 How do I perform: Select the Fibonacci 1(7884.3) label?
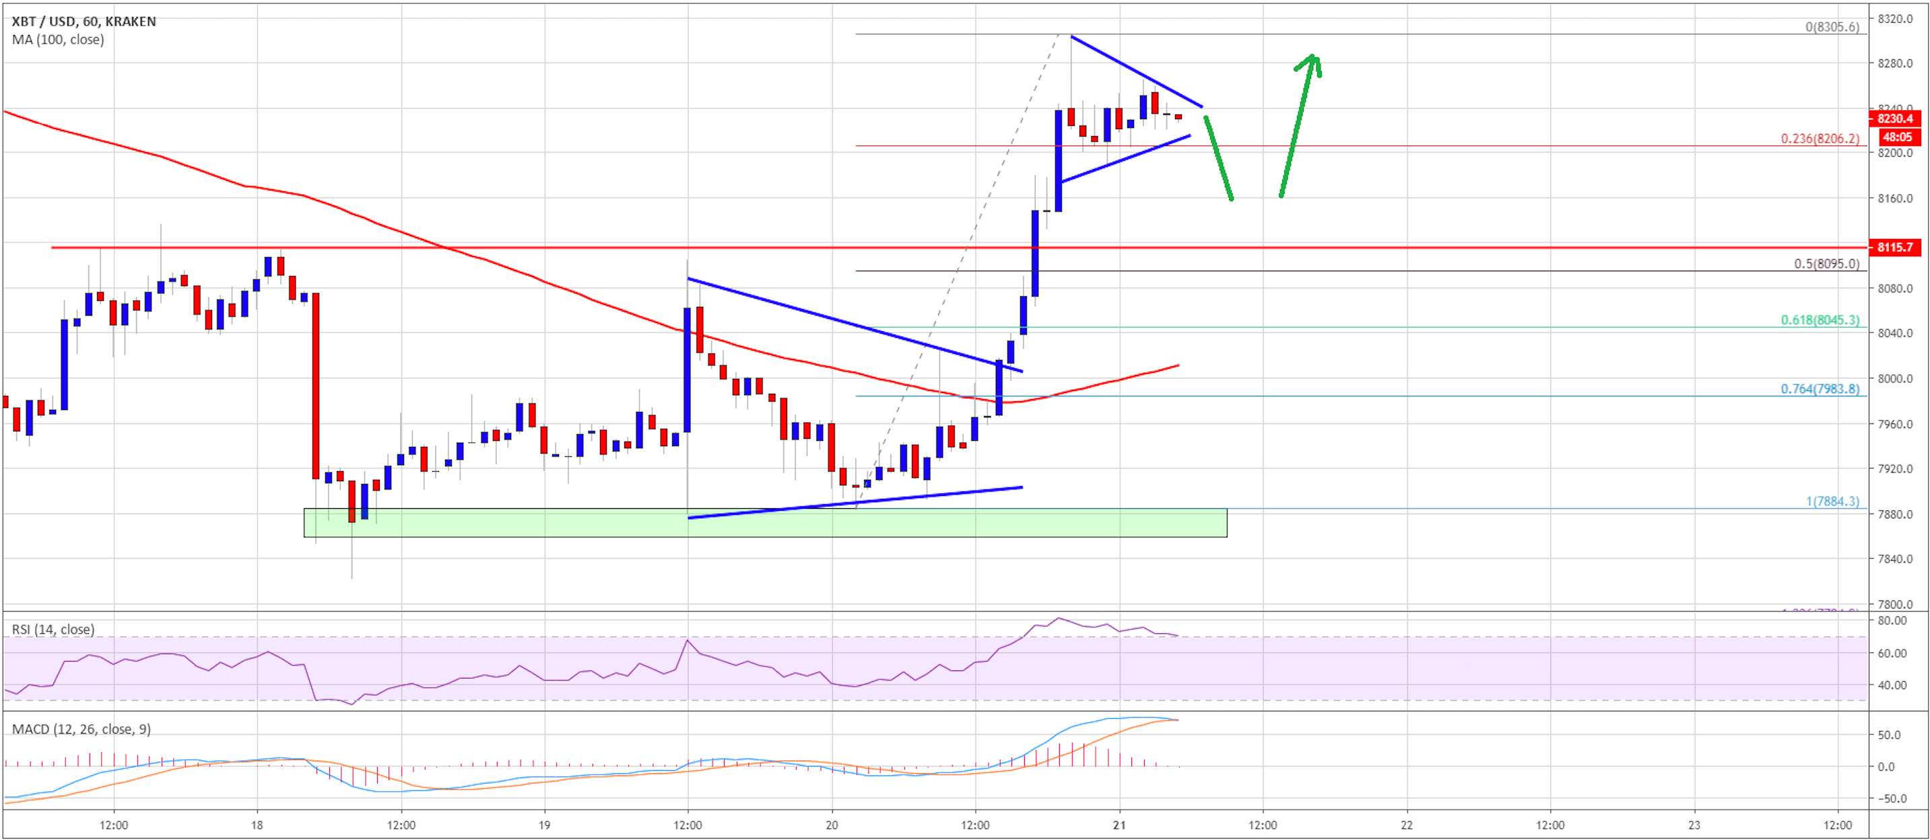1832,501
